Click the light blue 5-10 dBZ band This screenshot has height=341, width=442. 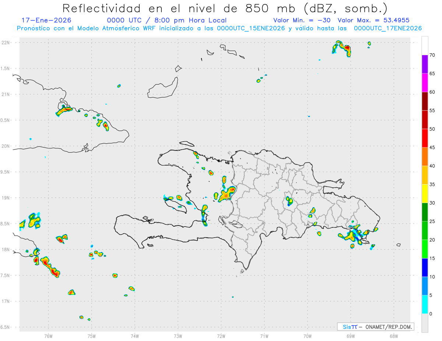(x=425, y=286)
